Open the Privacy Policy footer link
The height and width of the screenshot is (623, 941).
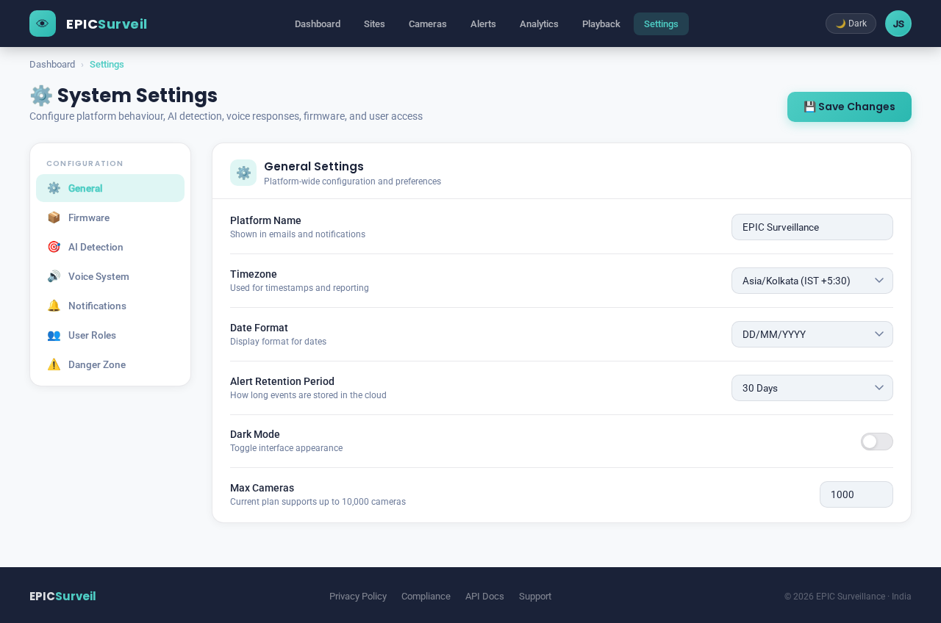click(x=357, y=596)
